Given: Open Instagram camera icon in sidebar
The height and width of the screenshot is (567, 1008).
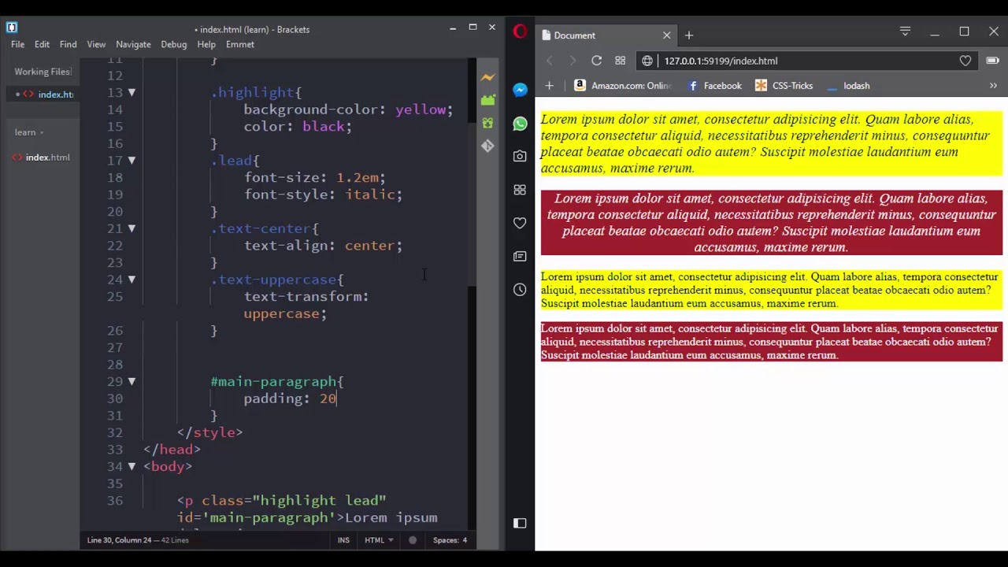Looking at the screenshot, I should (x=519, y=156).
